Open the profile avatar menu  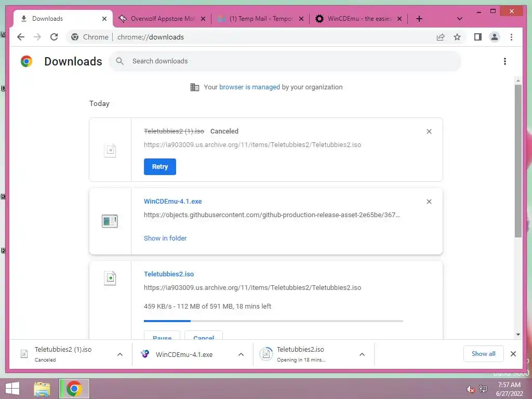[x=495, y=37]
